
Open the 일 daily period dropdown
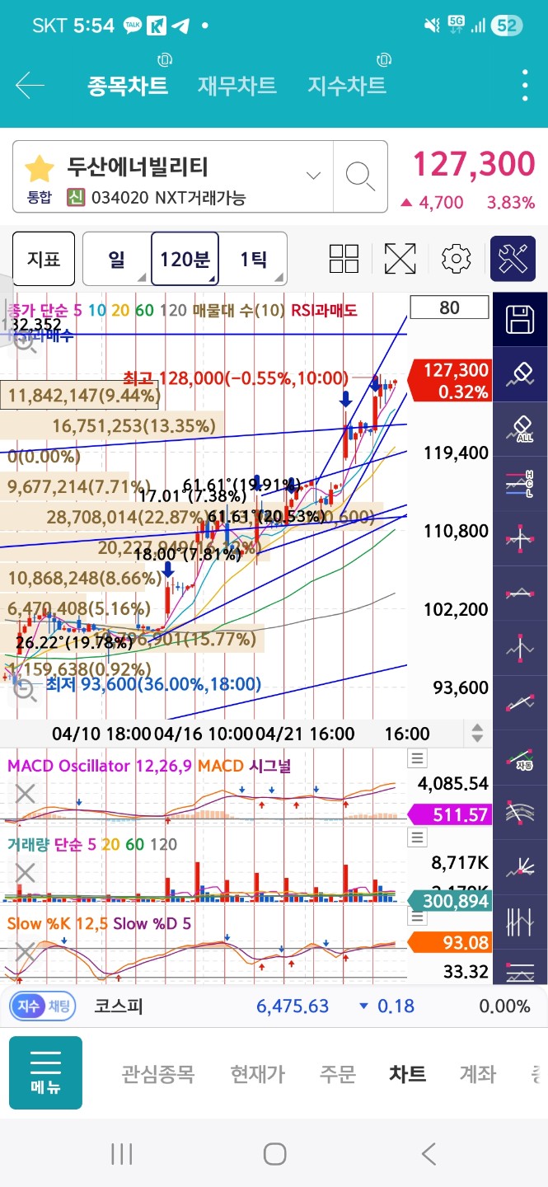(116, 259)
